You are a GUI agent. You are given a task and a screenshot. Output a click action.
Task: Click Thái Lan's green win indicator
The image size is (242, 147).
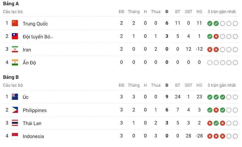(216, 123)
